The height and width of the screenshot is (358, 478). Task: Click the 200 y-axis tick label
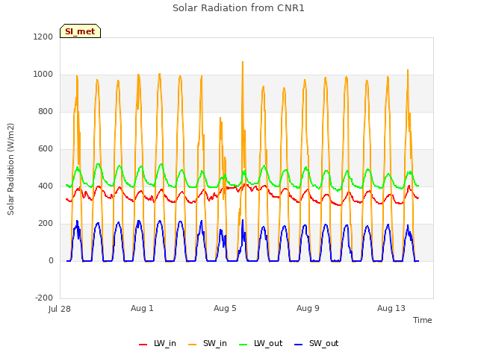coord(46,224)
